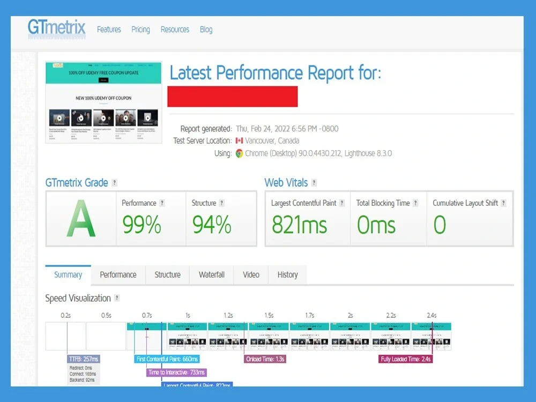Viewport: 536px width, 402px height.
Task: Open help for Cumulative Layout Shift
Action: (503, 203)
